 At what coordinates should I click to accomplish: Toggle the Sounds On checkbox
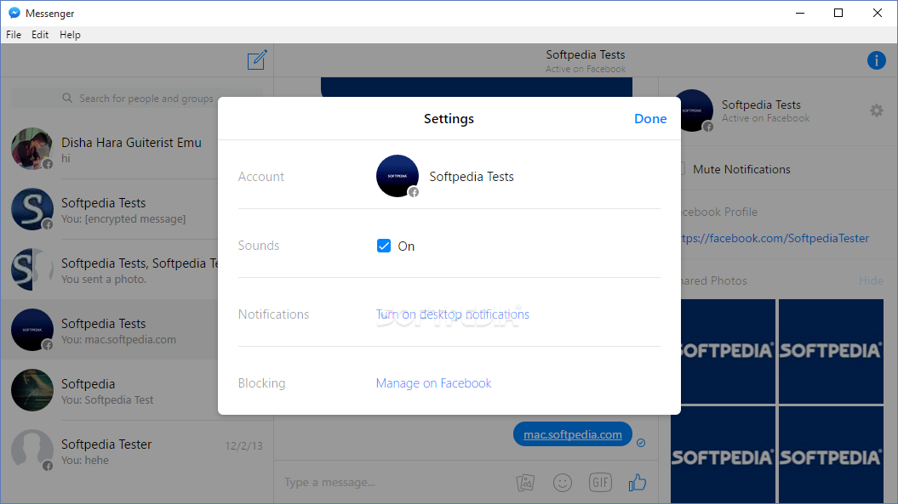pos(384,246)
